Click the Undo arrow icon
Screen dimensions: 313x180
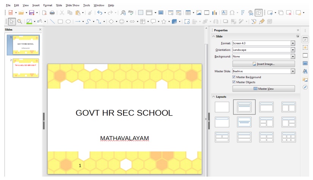click(100, 13)
